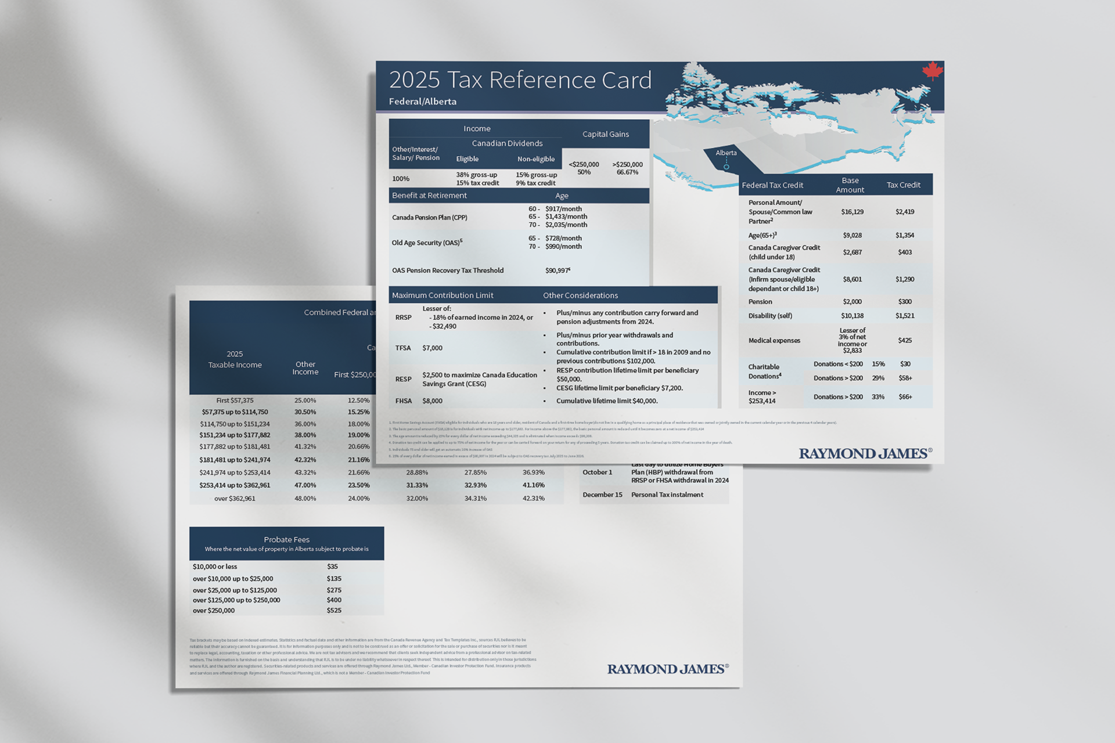
Task: Click the 'Other Income' column header
Action: pyautogui.click(x=305, y=368)
